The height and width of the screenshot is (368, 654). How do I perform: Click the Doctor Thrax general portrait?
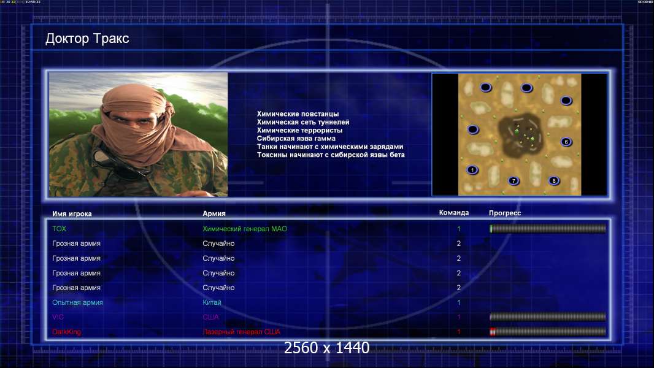pos(139,135)
